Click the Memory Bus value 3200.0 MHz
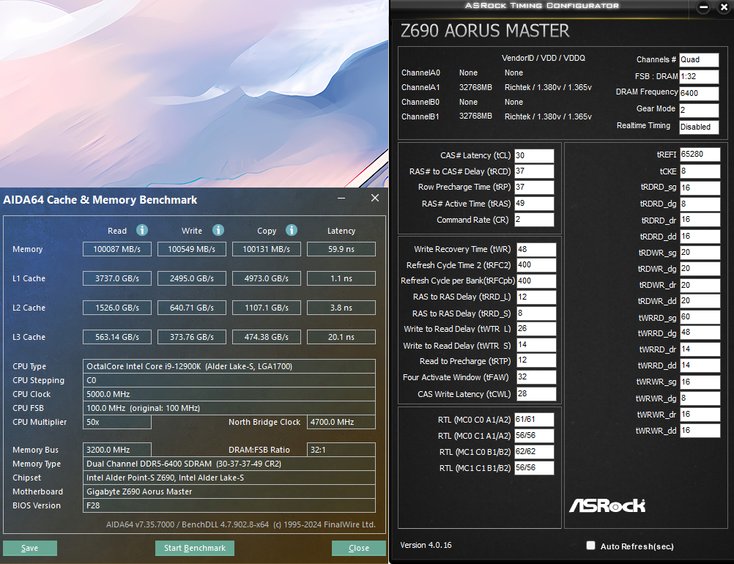Screen dimensions: 734x564 [117, 450]
